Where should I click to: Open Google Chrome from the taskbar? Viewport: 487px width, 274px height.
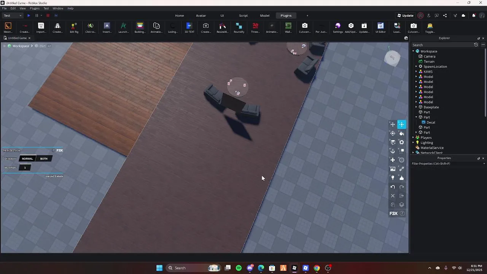[x=317, y=268]
